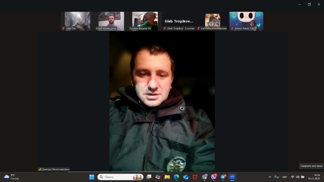Open Microsoft Edge from the taskbar

coord(176,177)
